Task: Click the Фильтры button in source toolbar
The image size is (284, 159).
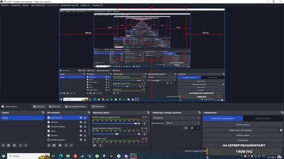Action: point(55,106)
